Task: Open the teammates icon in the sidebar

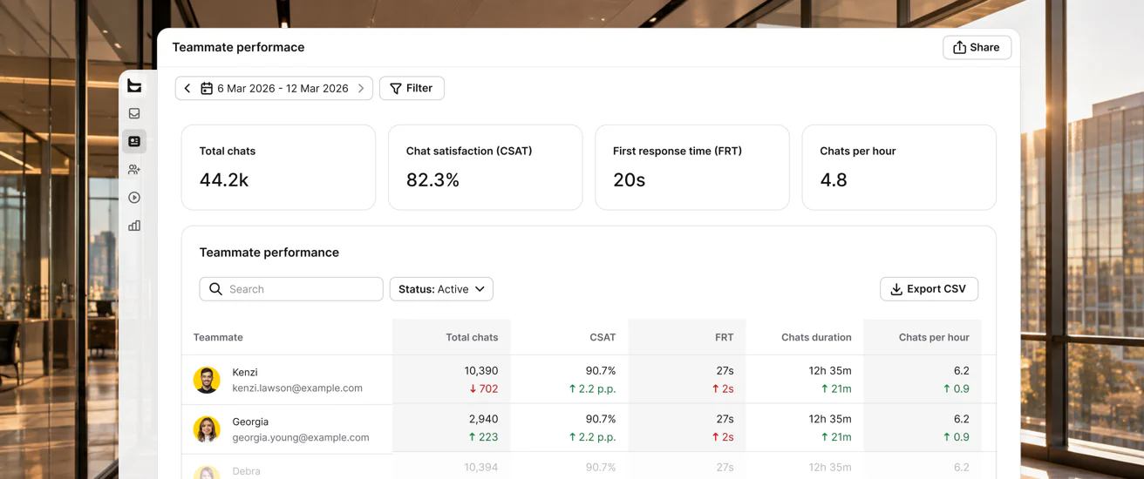Action: 134,170
